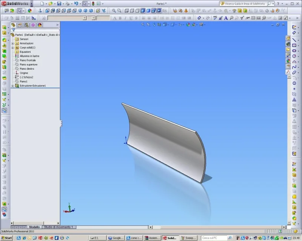Image resolution: width=302 pixels, height=241 pixels.
Task: Select the Ellipse sketch tool
Action: [x=294, y=72]
